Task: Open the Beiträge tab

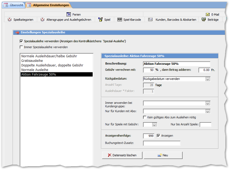Action: (x=210, y=19)
